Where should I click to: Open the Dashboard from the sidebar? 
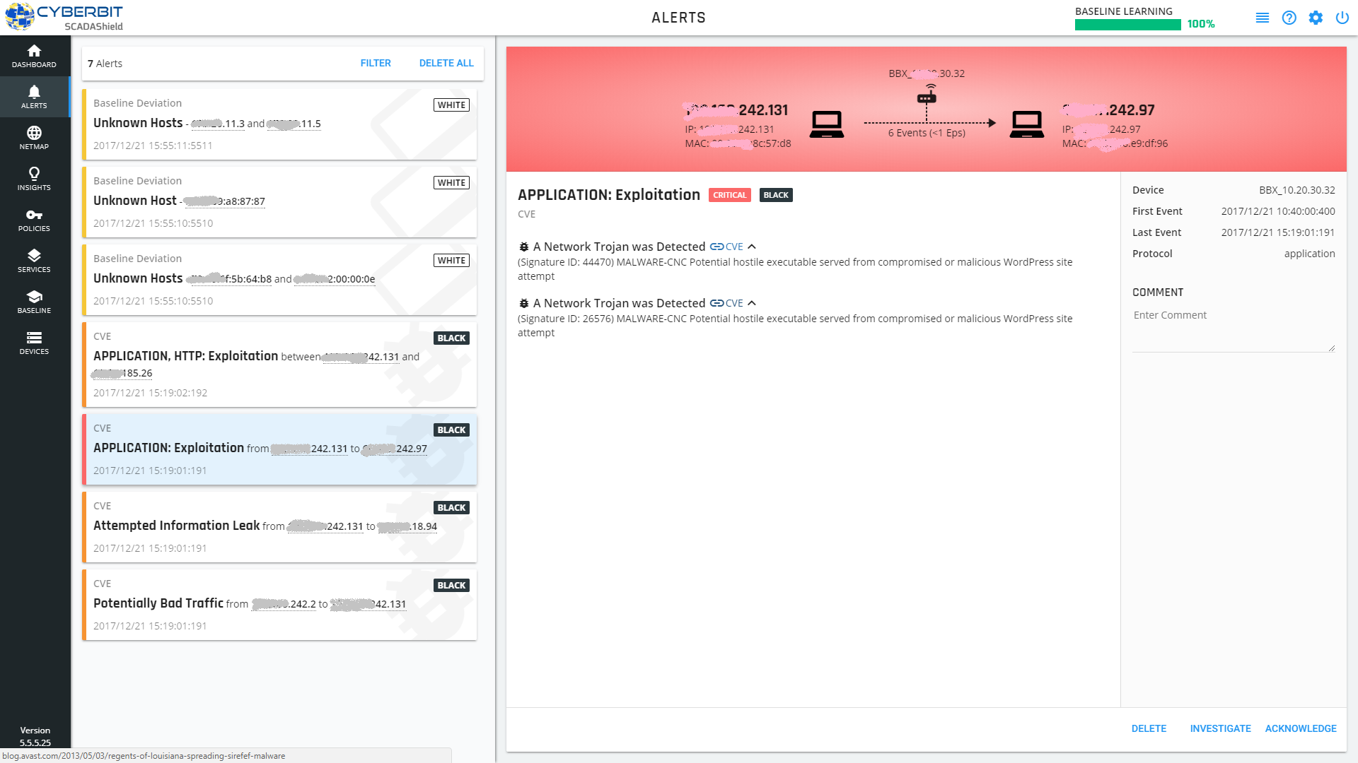[x=34, y=55]
